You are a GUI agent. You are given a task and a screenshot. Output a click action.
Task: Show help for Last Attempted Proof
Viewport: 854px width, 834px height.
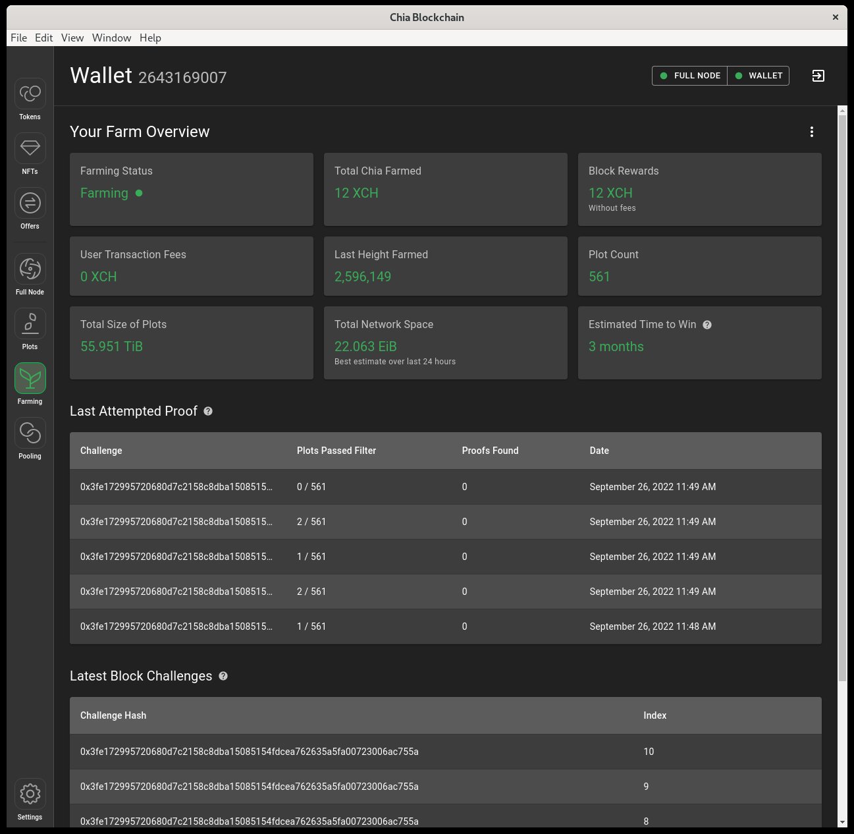[x=208, y=411]
